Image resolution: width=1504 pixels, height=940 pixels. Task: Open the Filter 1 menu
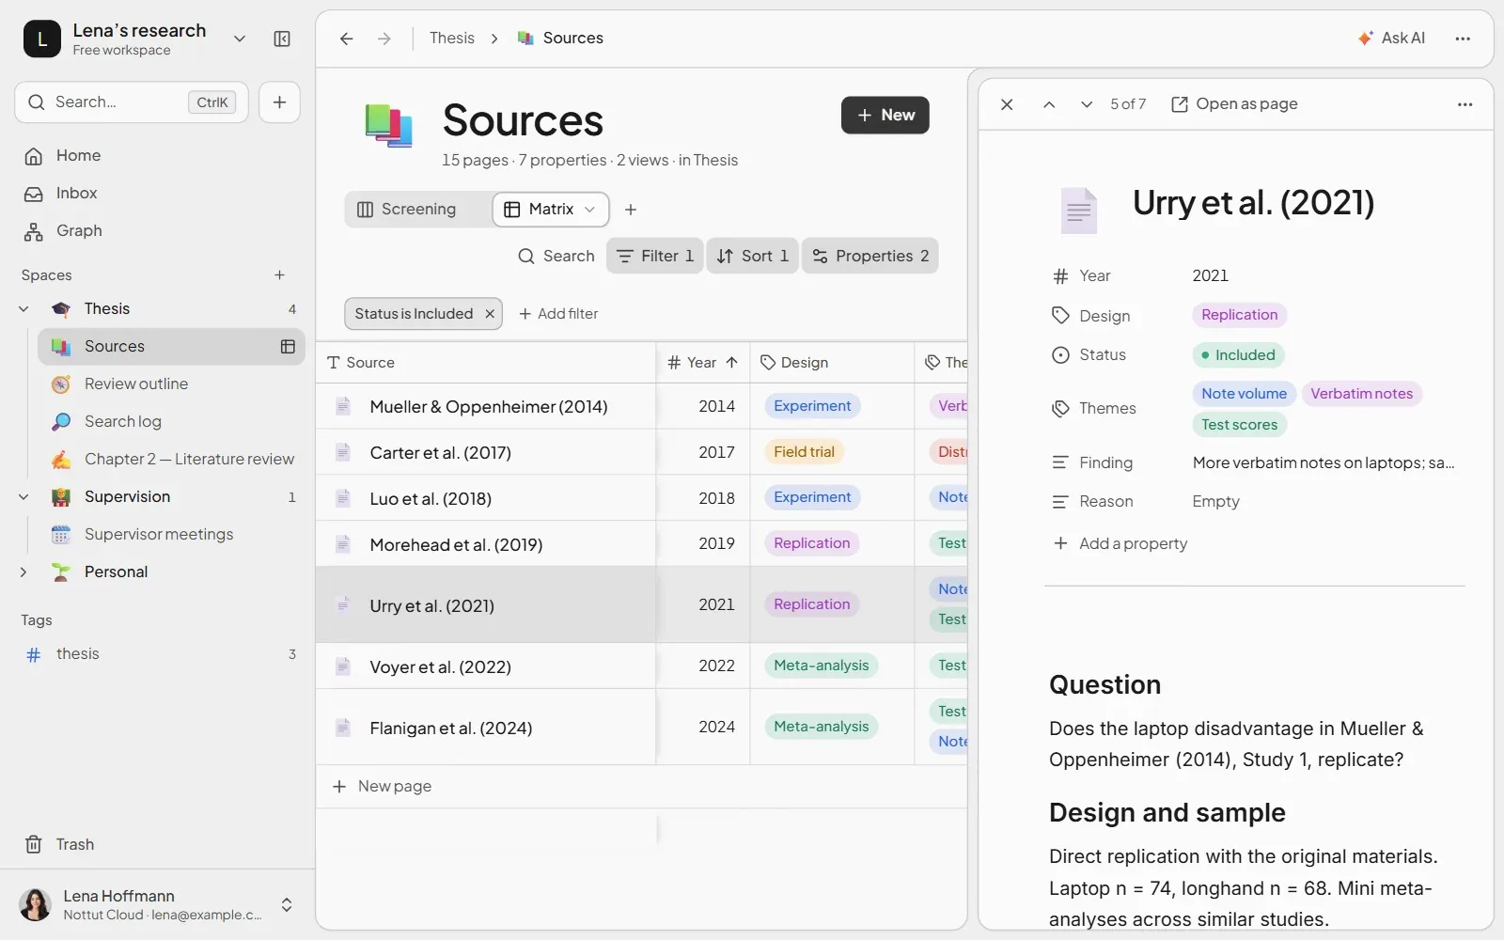click(x=655, y=256)
